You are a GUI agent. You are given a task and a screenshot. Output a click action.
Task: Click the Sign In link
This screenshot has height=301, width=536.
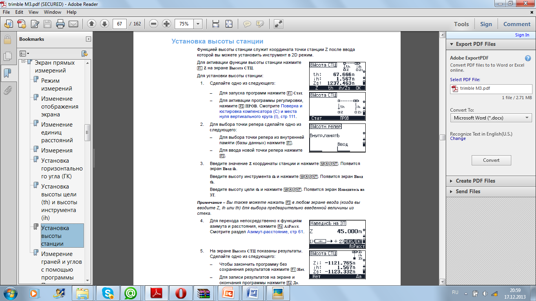point(522,35)
